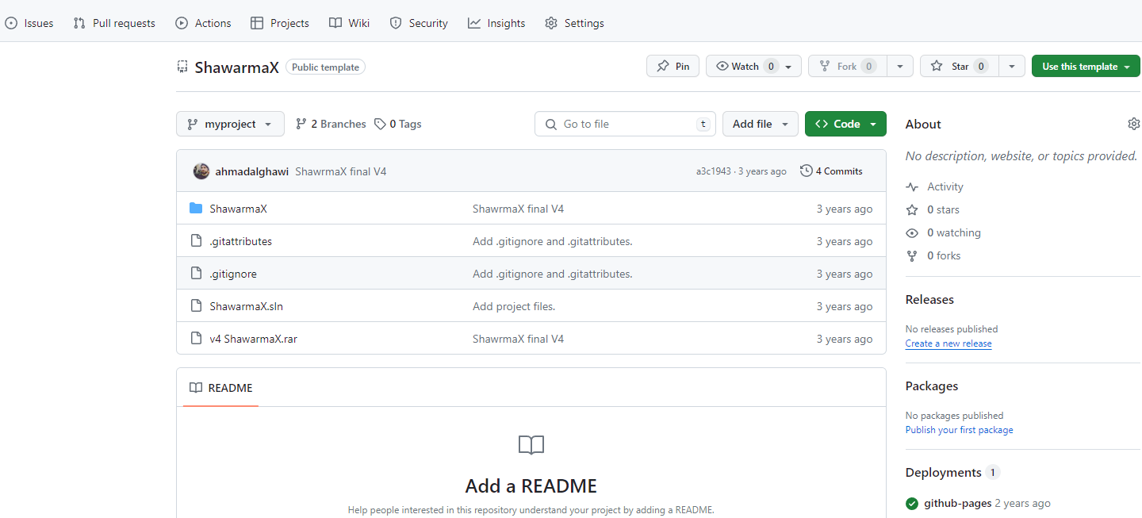Click the ShawarmaX folder row's 3 years ago timestamp
The width and height of the screenshot is (1142, 518).
coord(845,209)
